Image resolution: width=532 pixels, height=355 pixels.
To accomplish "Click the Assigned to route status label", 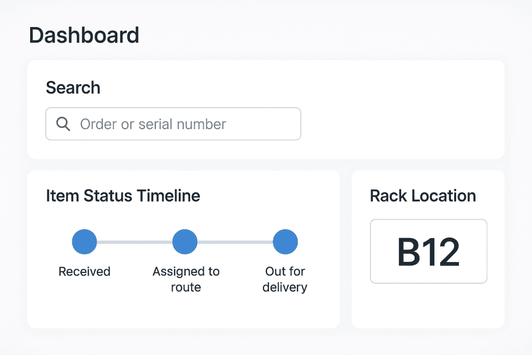I will (x=186, y=279).
